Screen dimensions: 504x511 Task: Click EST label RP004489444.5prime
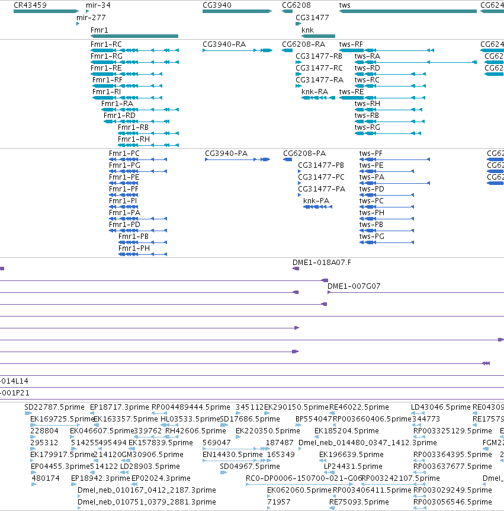191,407
